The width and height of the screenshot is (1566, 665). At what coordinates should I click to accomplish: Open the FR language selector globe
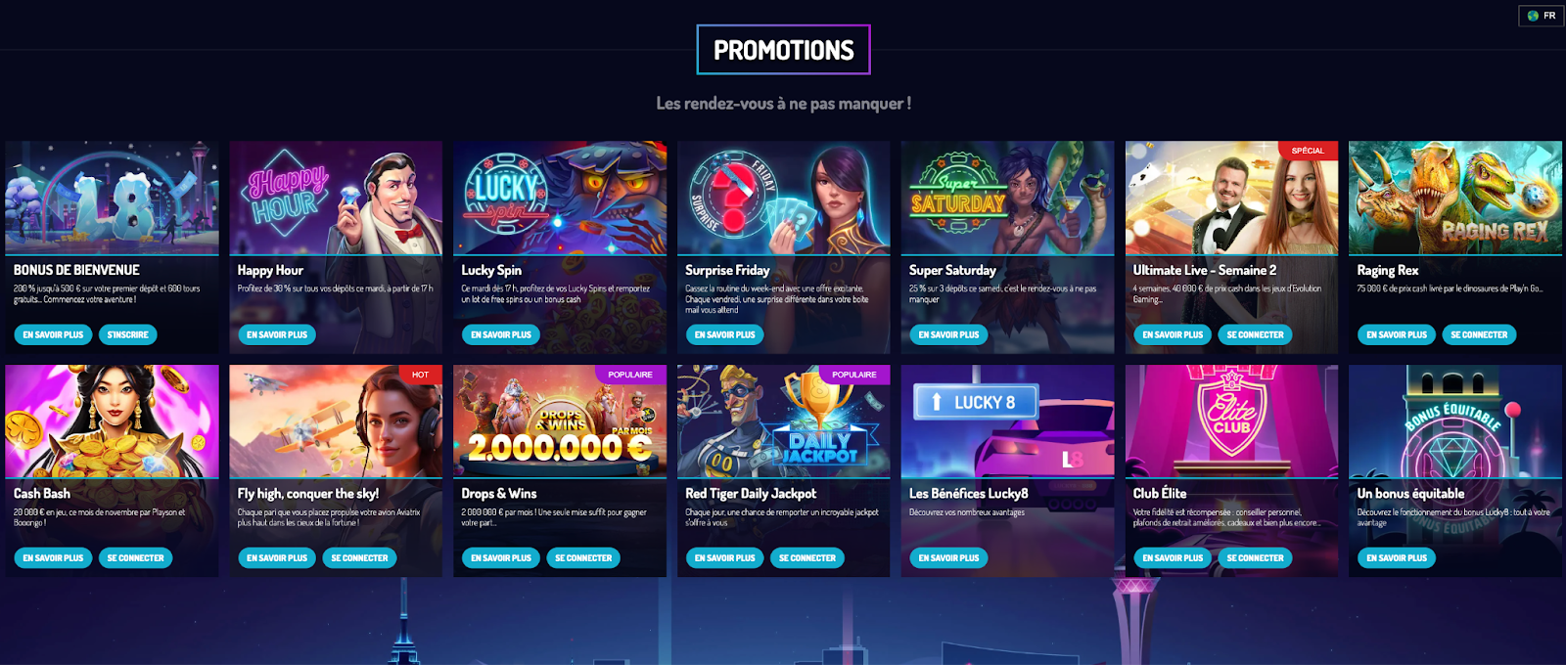pyautogui.click(x=1541, y=16)
